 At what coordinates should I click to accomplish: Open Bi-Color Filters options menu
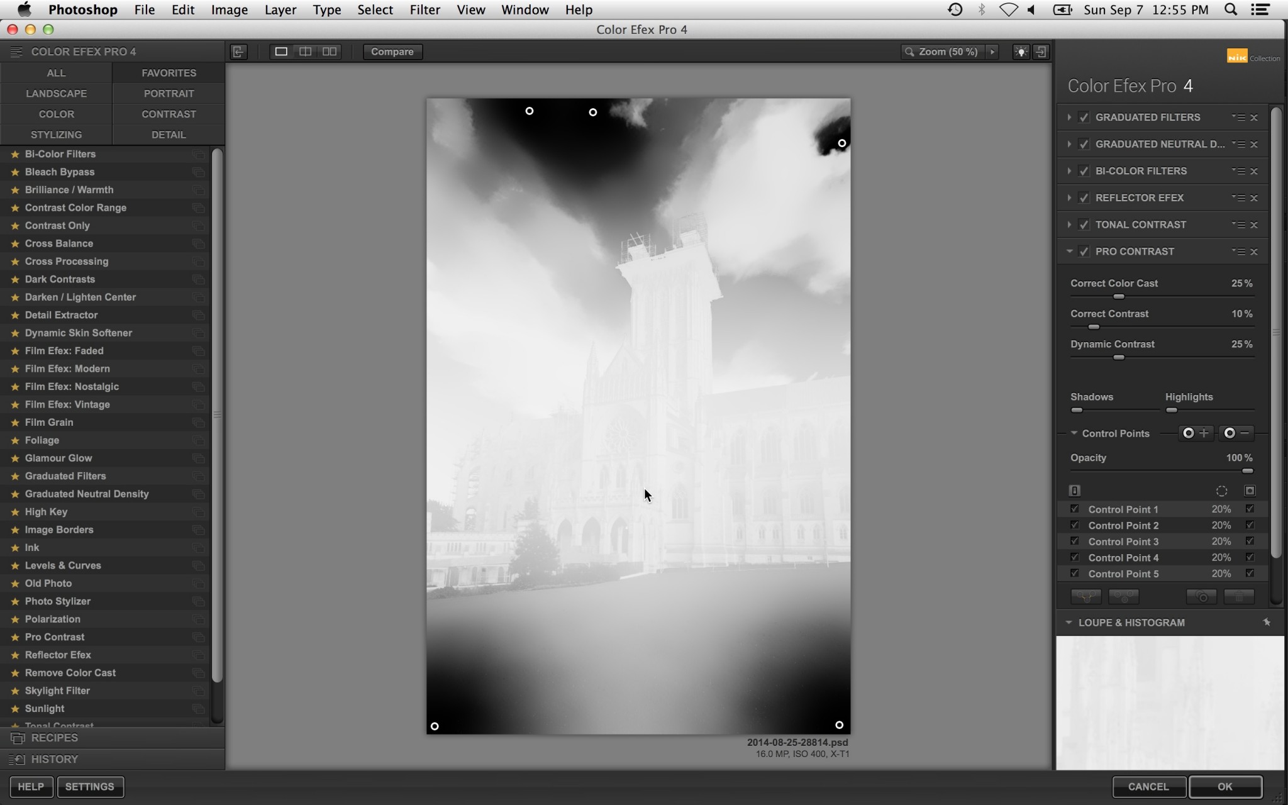(x=1238, y=171)
